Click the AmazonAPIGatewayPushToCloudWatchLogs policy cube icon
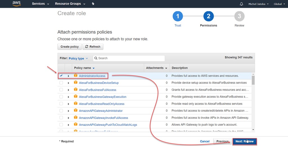 click(76, 124)
